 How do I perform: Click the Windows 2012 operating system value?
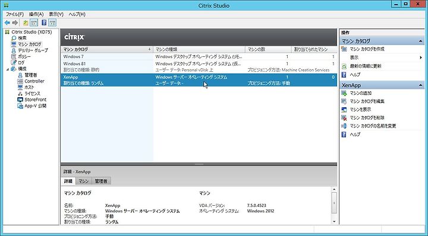260,211
